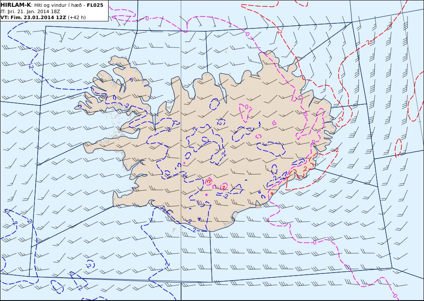Select the '(+42 h)' forecast offset text
This screenshot has width=424, height=301.
(x=76, y=17)
